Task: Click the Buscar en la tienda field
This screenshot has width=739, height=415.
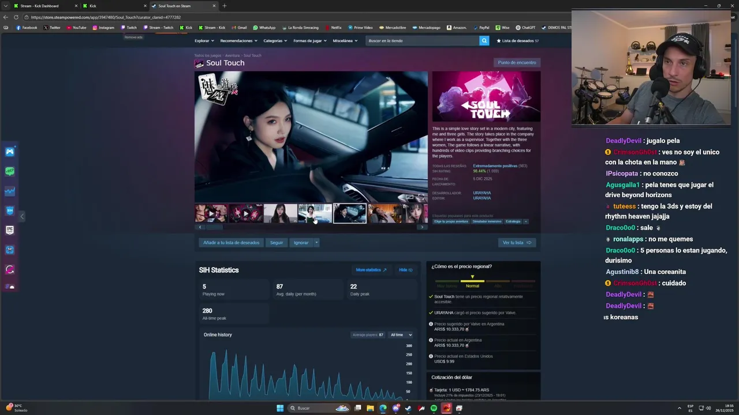Action: tap(423, 40)
